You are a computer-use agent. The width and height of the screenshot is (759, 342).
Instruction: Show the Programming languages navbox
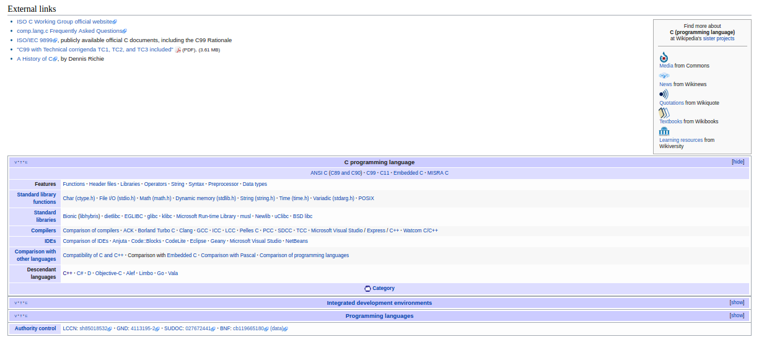[x=737, y=315]
